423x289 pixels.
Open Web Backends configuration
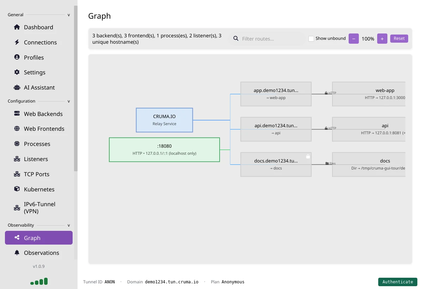click(39, 114)
